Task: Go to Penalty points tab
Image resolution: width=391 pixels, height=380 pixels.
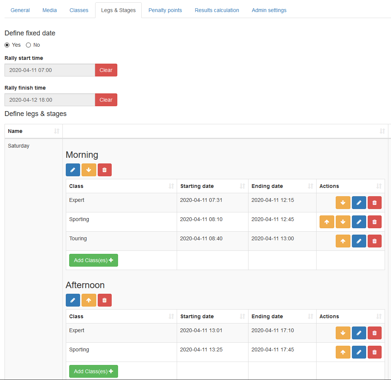Action: [165, 10]
